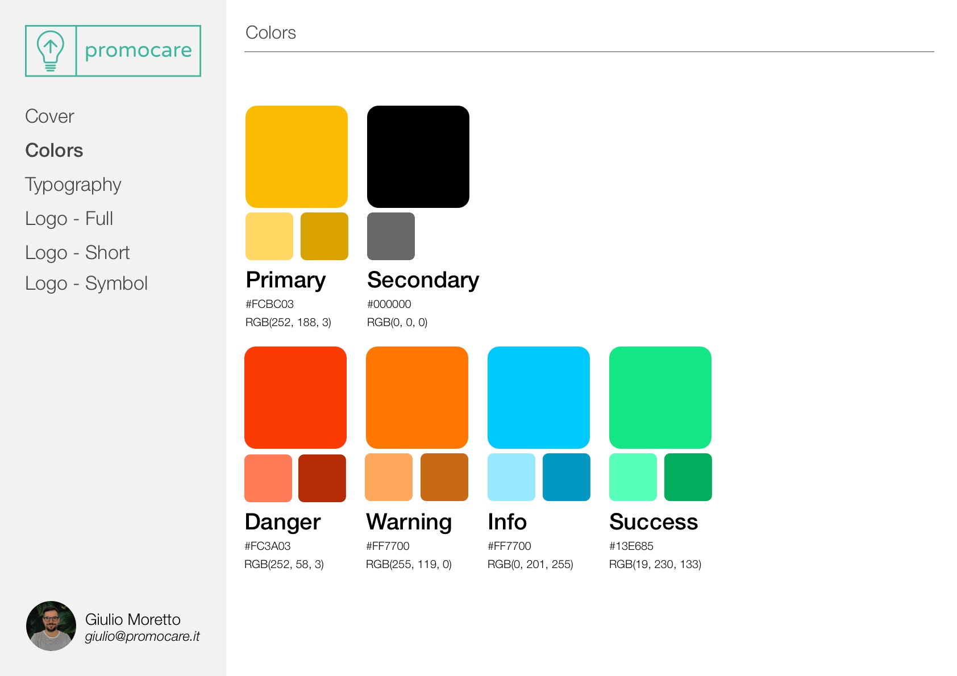Viewport: 957px width, 676px height.
Task: Select the large cyan Info swatch
Action: (539, 398)
